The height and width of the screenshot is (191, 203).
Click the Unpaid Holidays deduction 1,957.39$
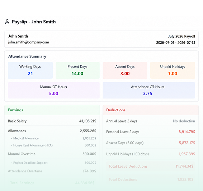click(187, 154)
